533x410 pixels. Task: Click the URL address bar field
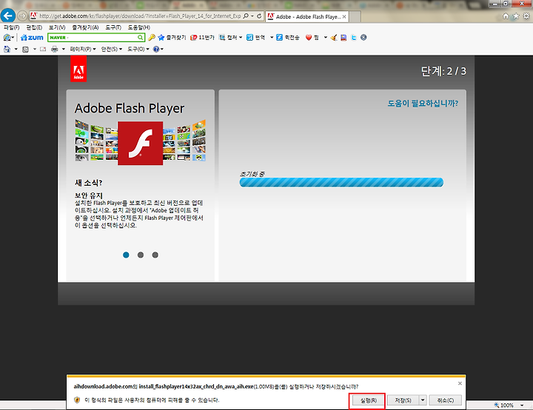139,16
